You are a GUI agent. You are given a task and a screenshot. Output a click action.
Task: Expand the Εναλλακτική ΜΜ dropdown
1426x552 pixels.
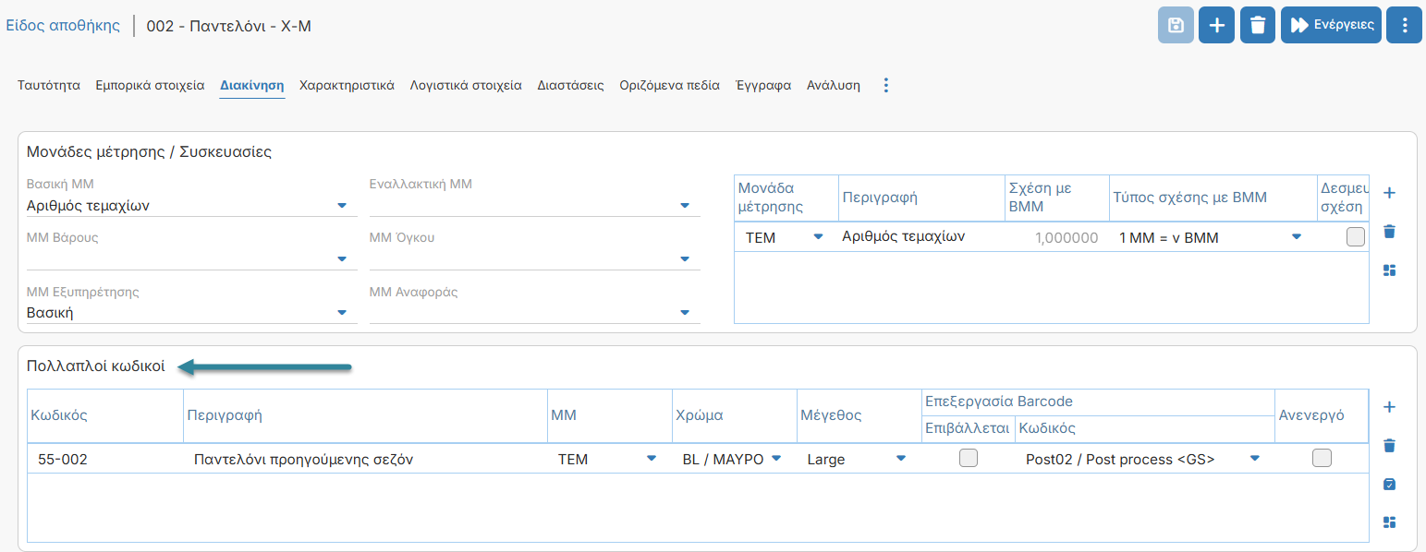point(684,206)
